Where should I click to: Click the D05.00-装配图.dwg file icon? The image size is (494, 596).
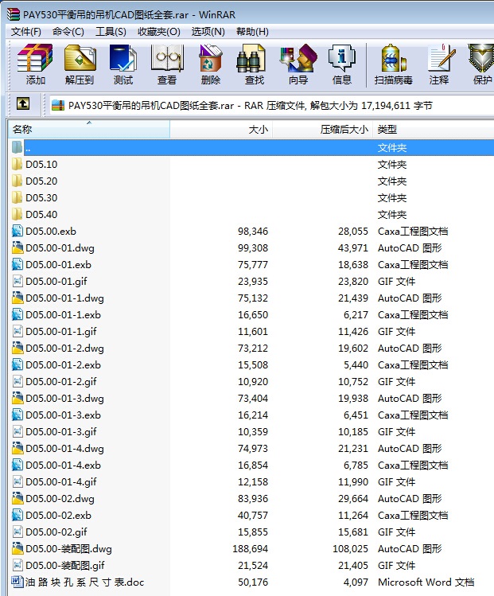tap(18, 548)
